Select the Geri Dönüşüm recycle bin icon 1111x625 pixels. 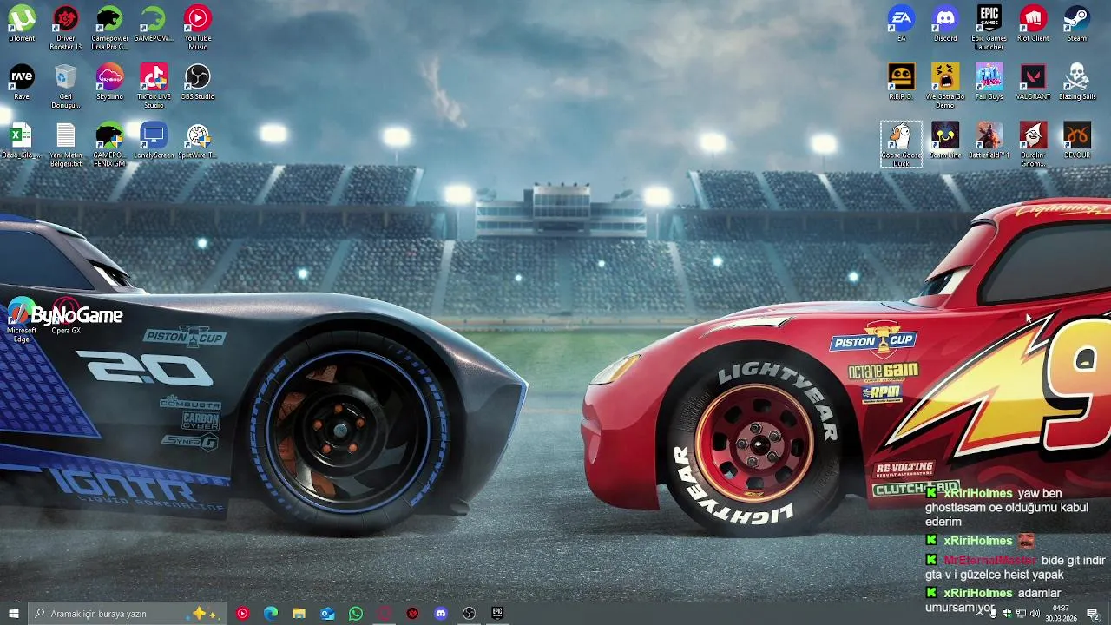point(66,86)
